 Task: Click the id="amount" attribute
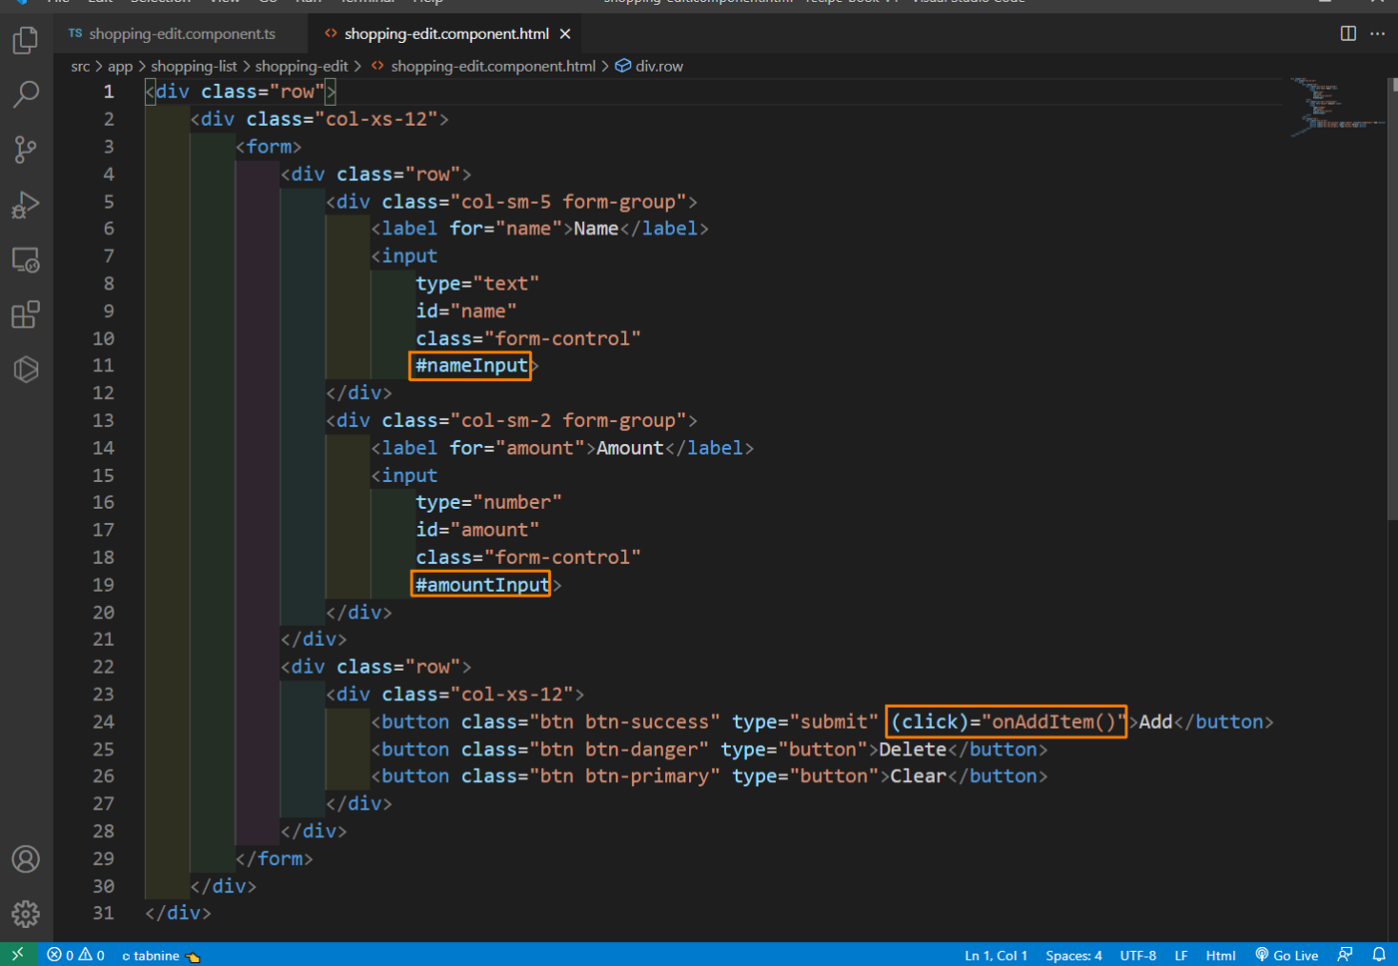coord(477,530)
